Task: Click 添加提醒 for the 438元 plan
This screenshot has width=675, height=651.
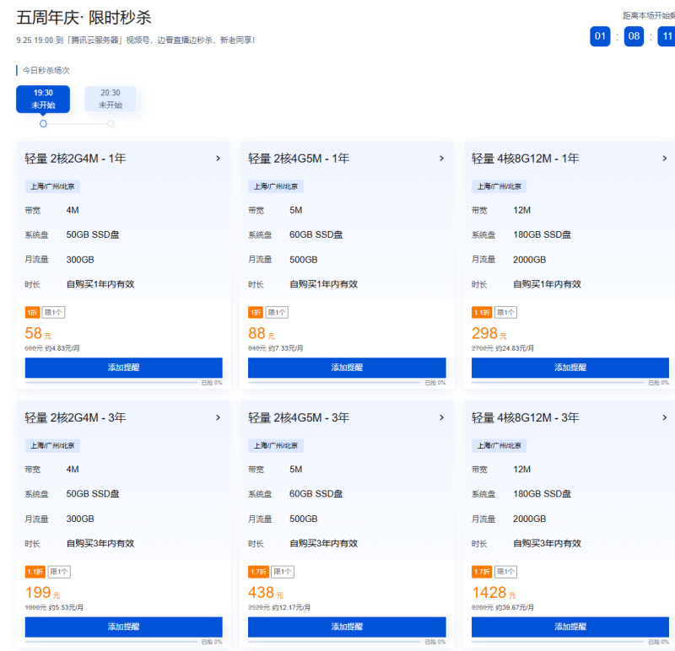Action: coord(347,627)
